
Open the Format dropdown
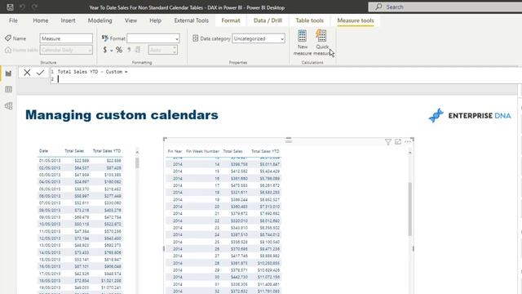click(x=153, y=38)
